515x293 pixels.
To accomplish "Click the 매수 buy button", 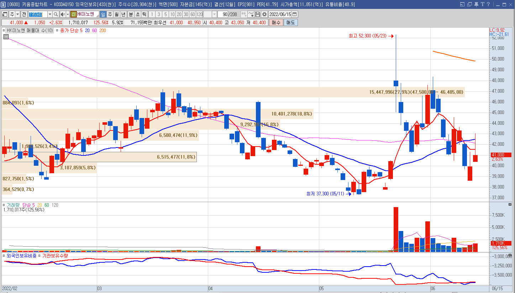I will [276, 22].
